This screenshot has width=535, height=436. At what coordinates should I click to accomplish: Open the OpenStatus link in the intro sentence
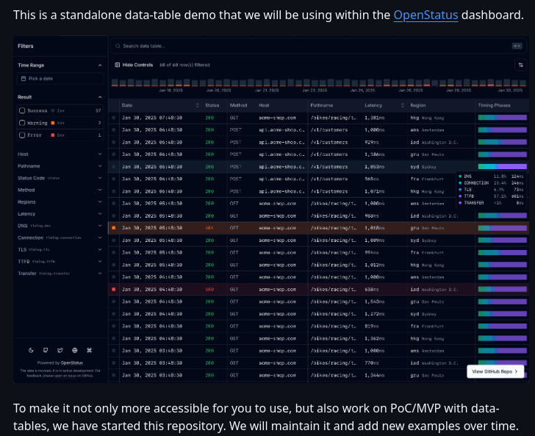(426, 15)
